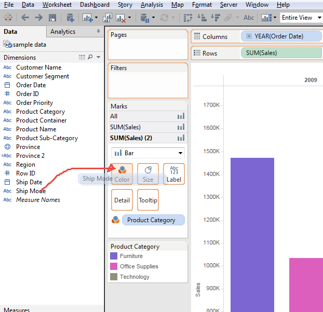Click the Pause Auto Updates icon
The image size is (323, 312).
[x=144, y=18]
